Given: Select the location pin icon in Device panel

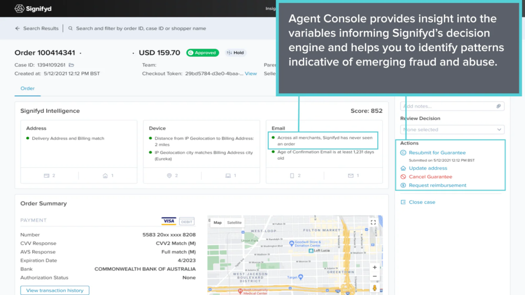Looking at the screenshot, I should [x=169, y=175].
